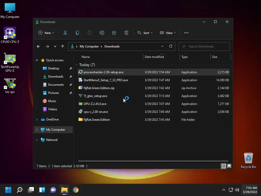Open the Windows Start button
Viewport: 261px width, 196px height.
(8, 190)
